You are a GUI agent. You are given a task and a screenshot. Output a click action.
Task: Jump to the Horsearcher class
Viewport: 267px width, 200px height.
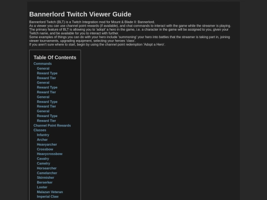tap(46, 168)
